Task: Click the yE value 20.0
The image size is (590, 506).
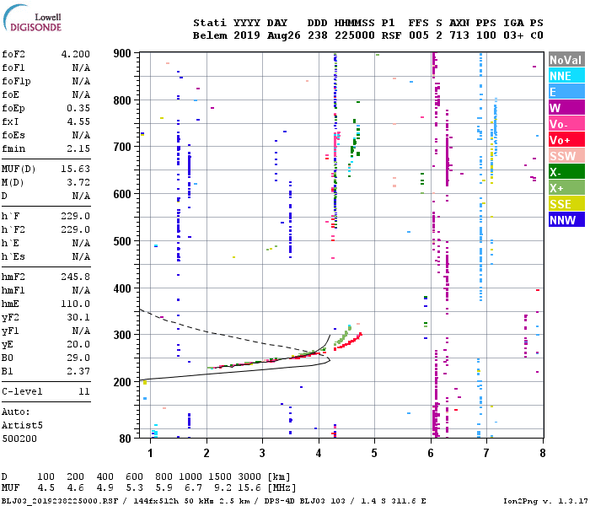Action: 78,344
